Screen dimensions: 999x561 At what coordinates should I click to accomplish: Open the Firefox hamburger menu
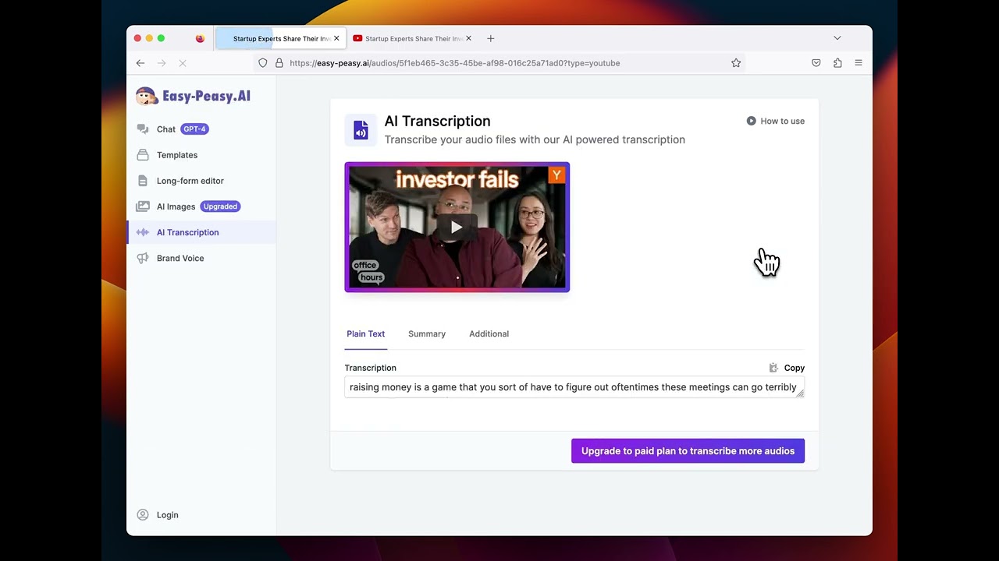tap(859, 63)
